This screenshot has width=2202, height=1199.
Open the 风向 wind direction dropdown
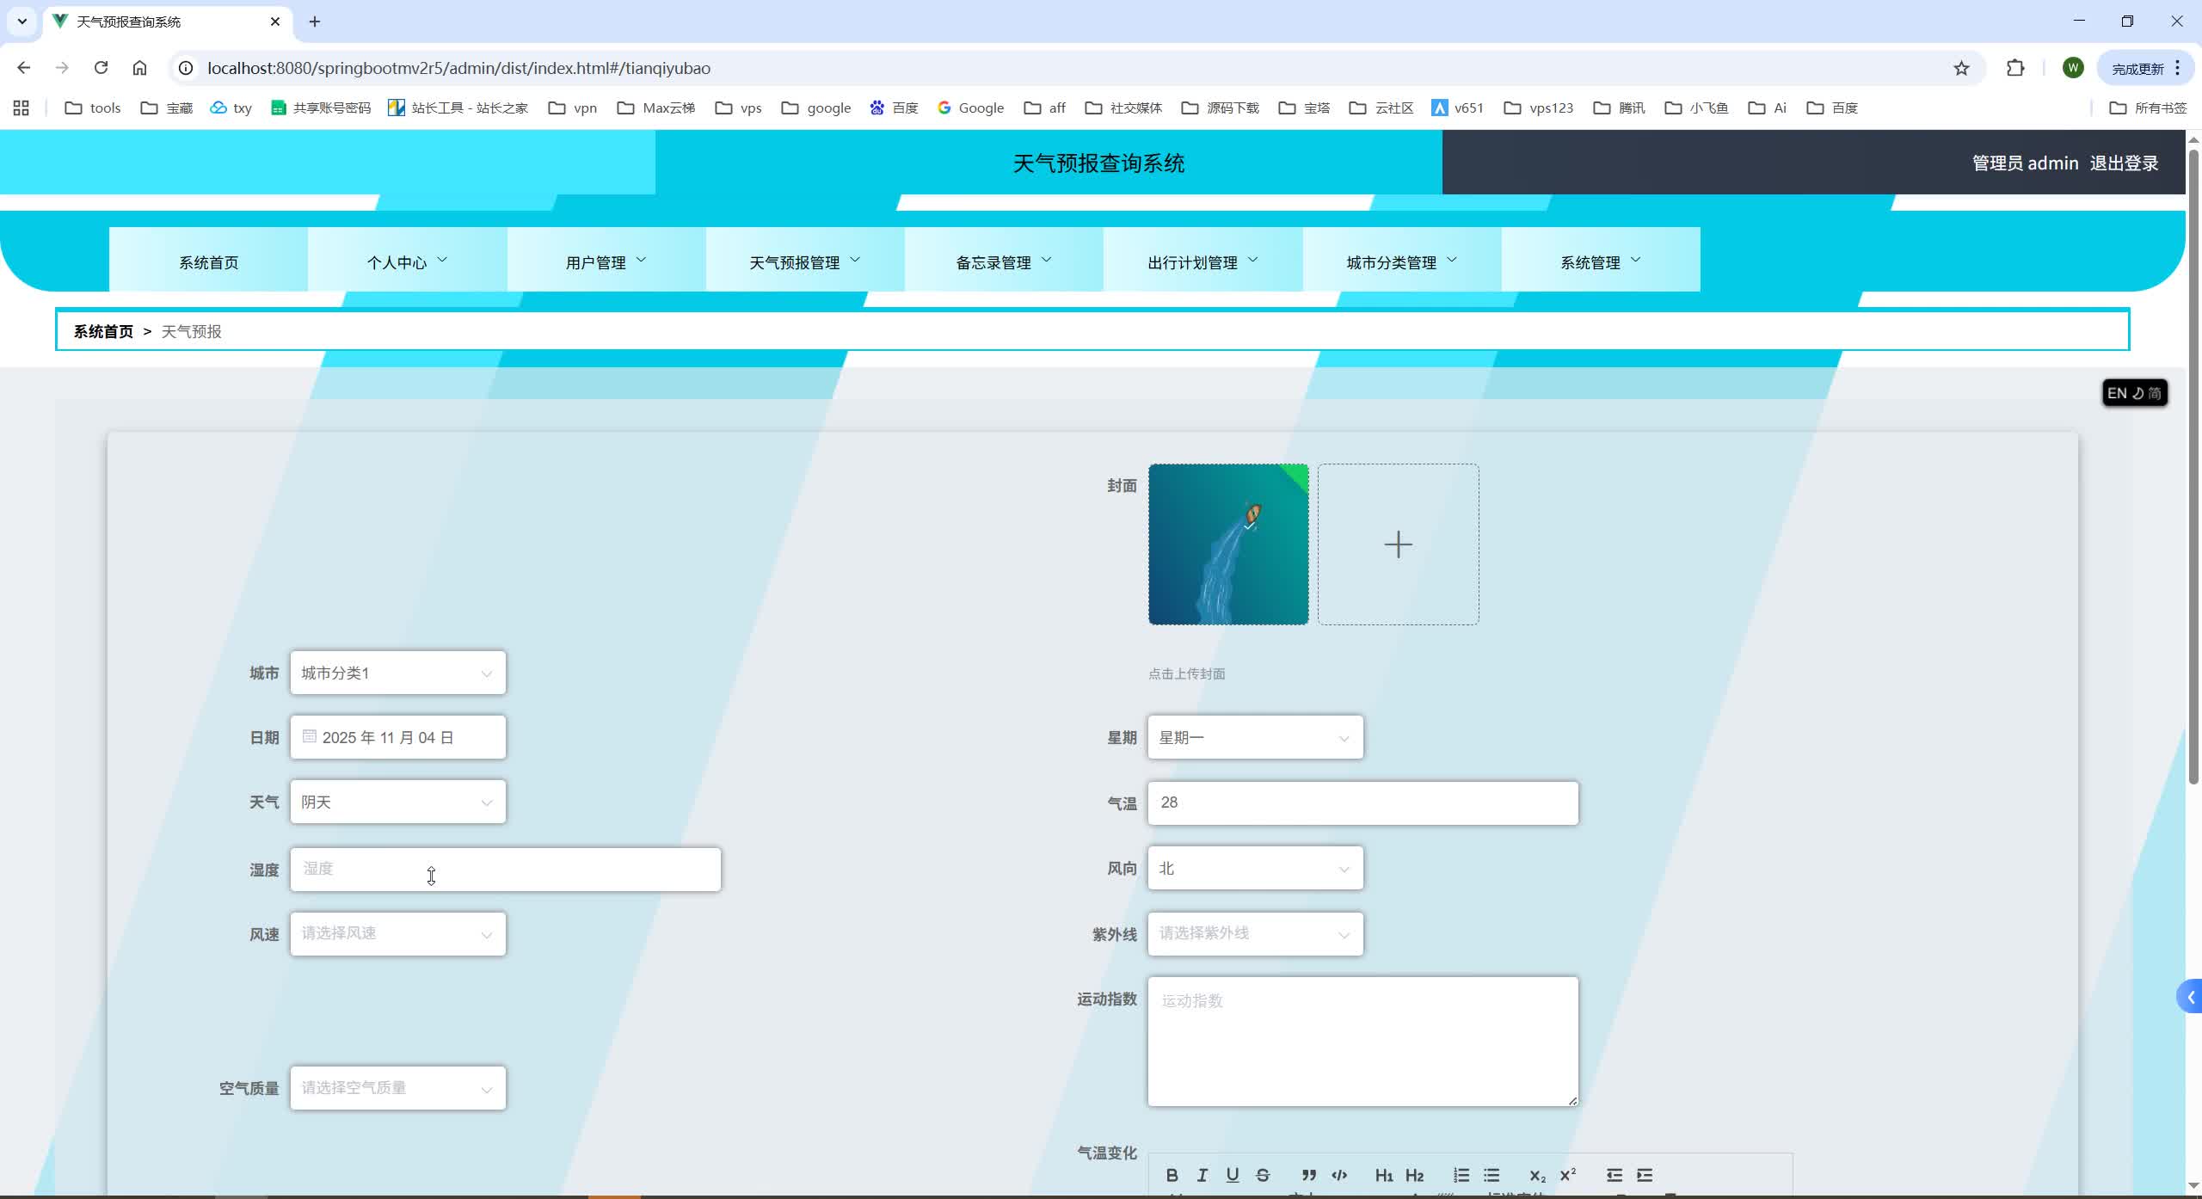1253,868
